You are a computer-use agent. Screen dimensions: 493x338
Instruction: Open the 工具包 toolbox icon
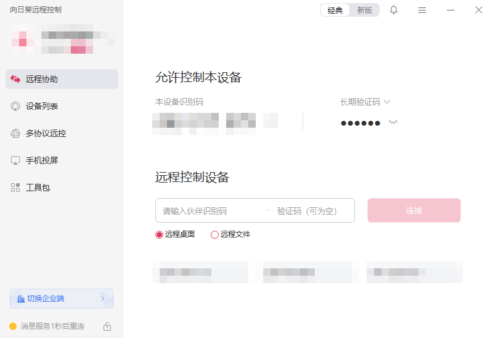point(15,188)
